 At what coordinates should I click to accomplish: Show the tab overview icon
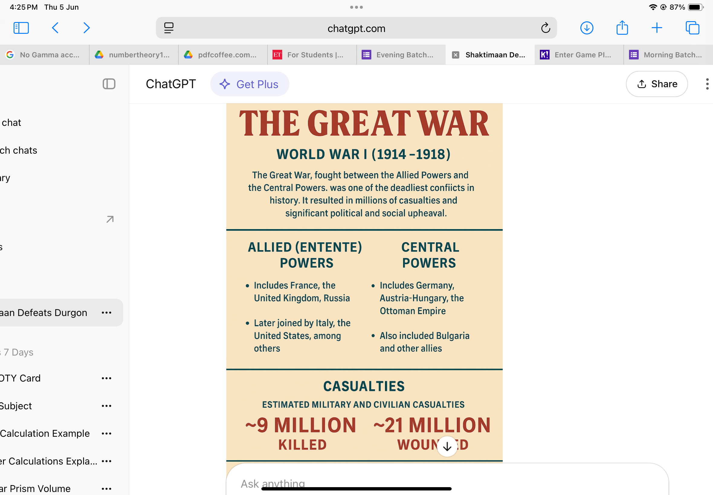pyautogui.click(x=692, y=28)
